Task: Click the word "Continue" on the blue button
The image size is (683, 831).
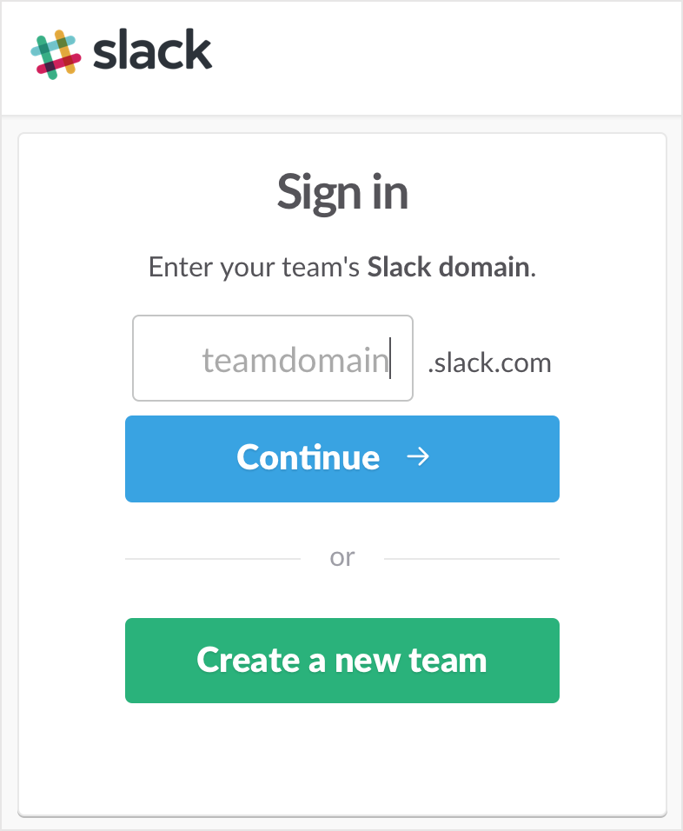Action: point(308,457)
